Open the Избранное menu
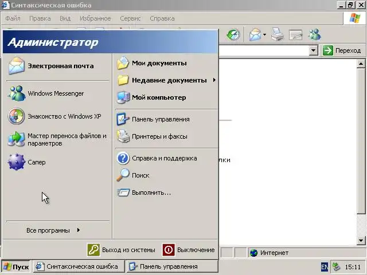This screenshot has width=367, height=275. tap(95, 18)
